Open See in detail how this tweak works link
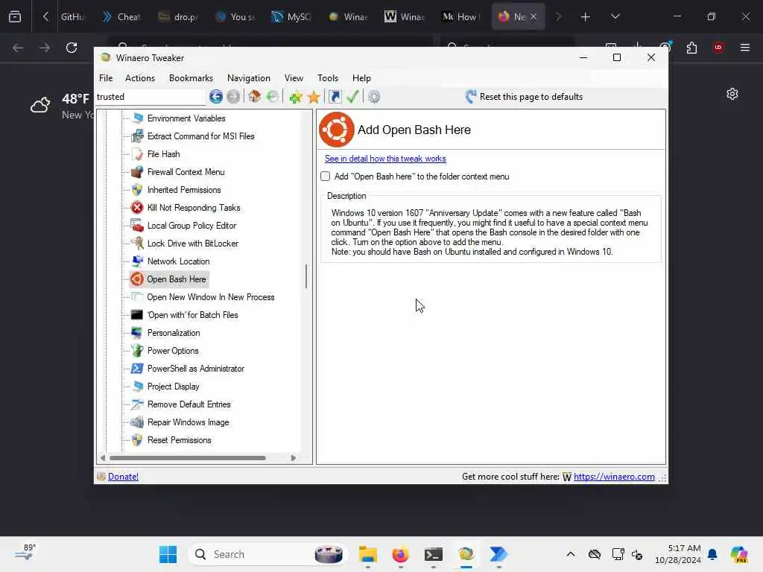 [x=385, y=159]
